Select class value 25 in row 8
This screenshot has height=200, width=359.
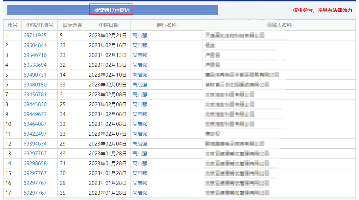(x=63, y=104)
